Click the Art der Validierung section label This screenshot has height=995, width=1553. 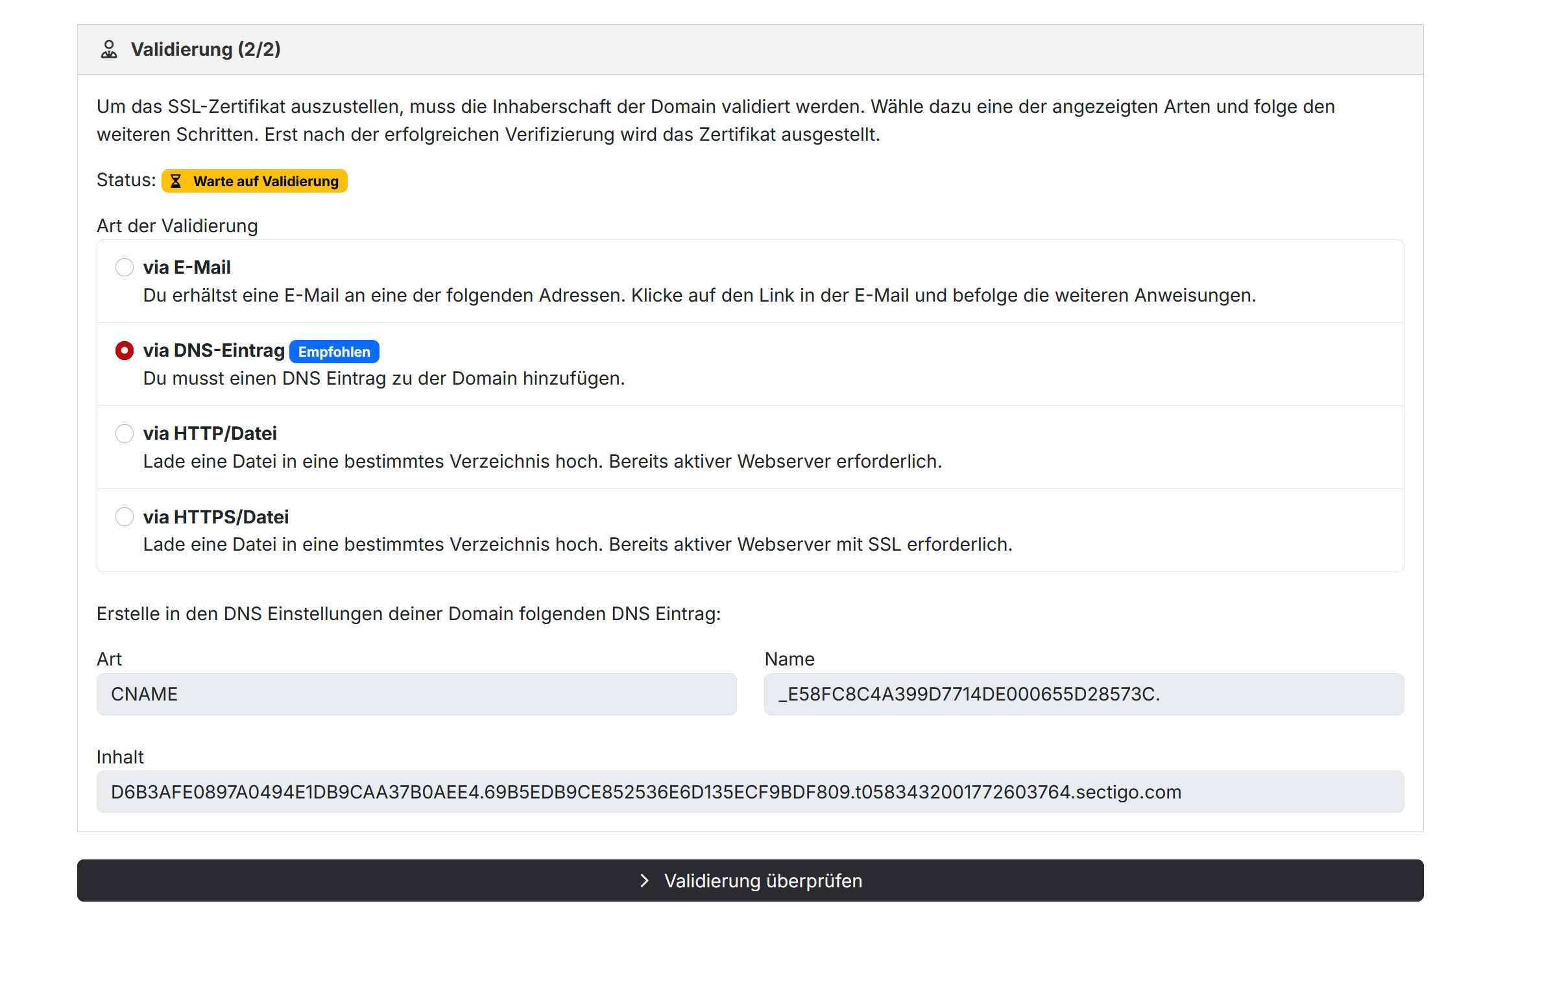[x=177, y=226]
